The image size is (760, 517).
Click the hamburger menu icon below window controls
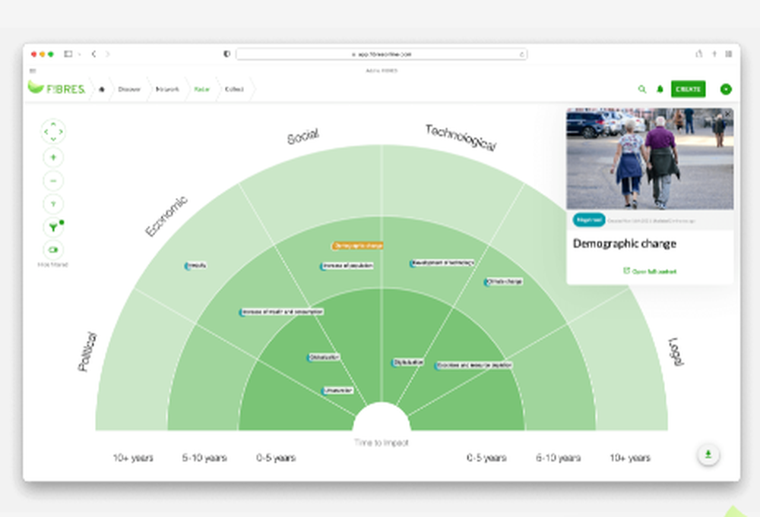(33, 71)
